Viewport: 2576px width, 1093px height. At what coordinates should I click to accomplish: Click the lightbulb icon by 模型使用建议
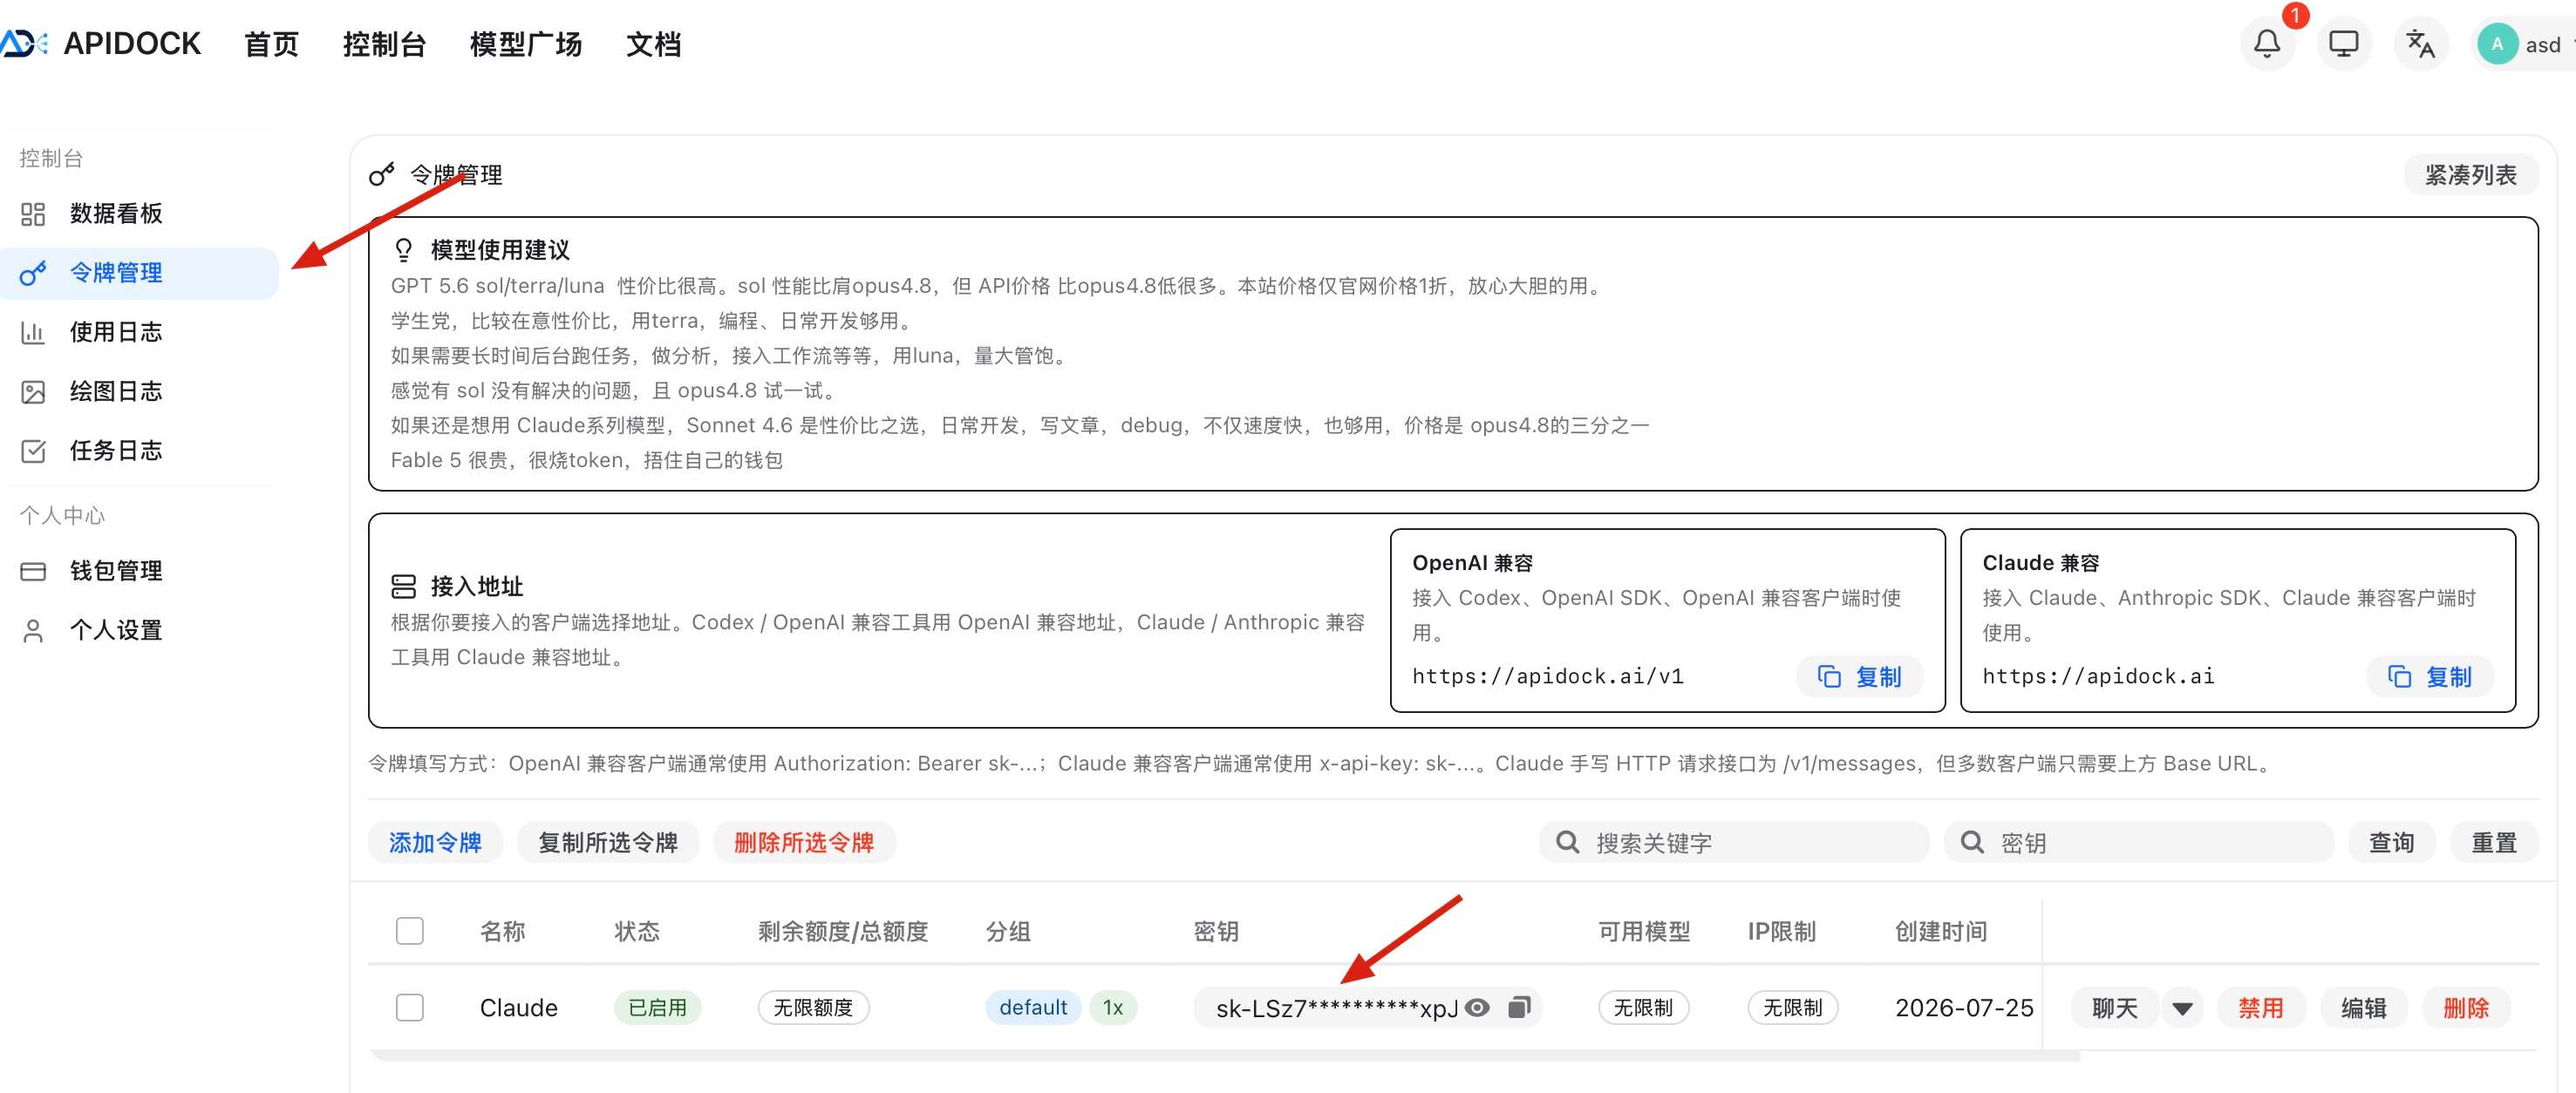403,250
